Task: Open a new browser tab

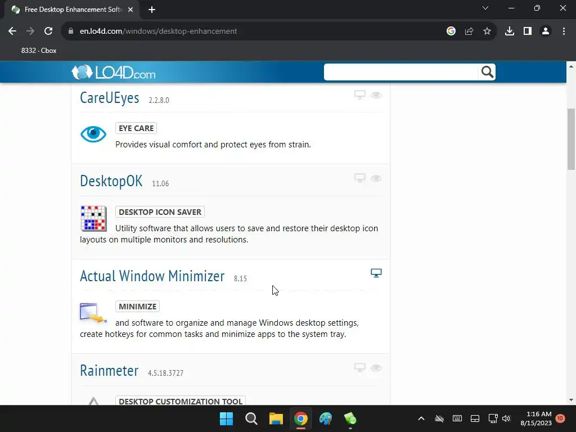Action: pos(152,10)
